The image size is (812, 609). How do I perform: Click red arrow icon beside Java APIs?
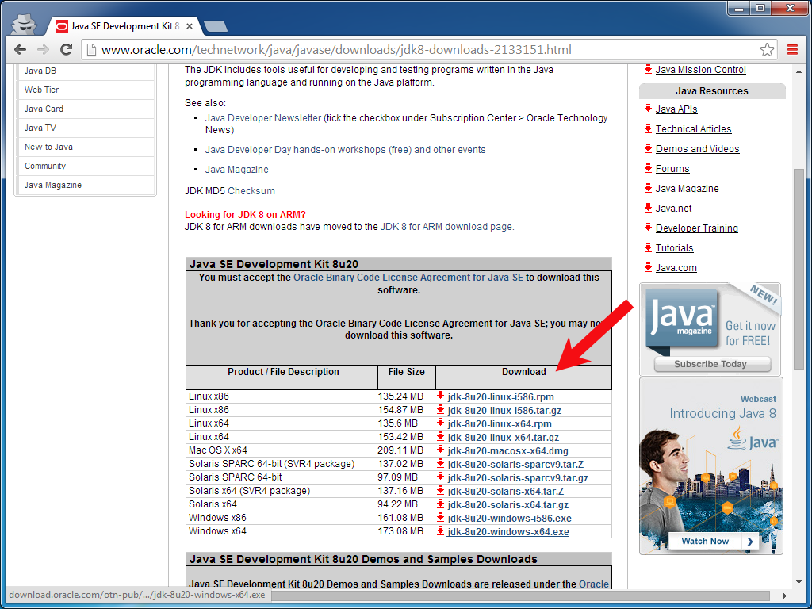[648, 108]
